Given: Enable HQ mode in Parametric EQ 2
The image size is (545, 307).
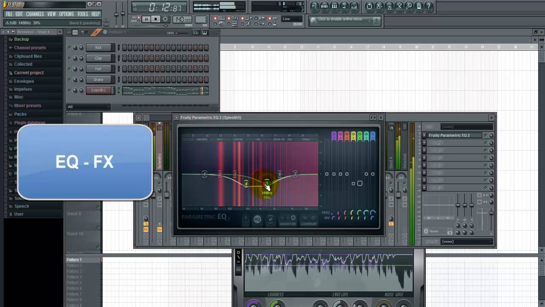Looking at the screenshot, I should pos(257,220).
